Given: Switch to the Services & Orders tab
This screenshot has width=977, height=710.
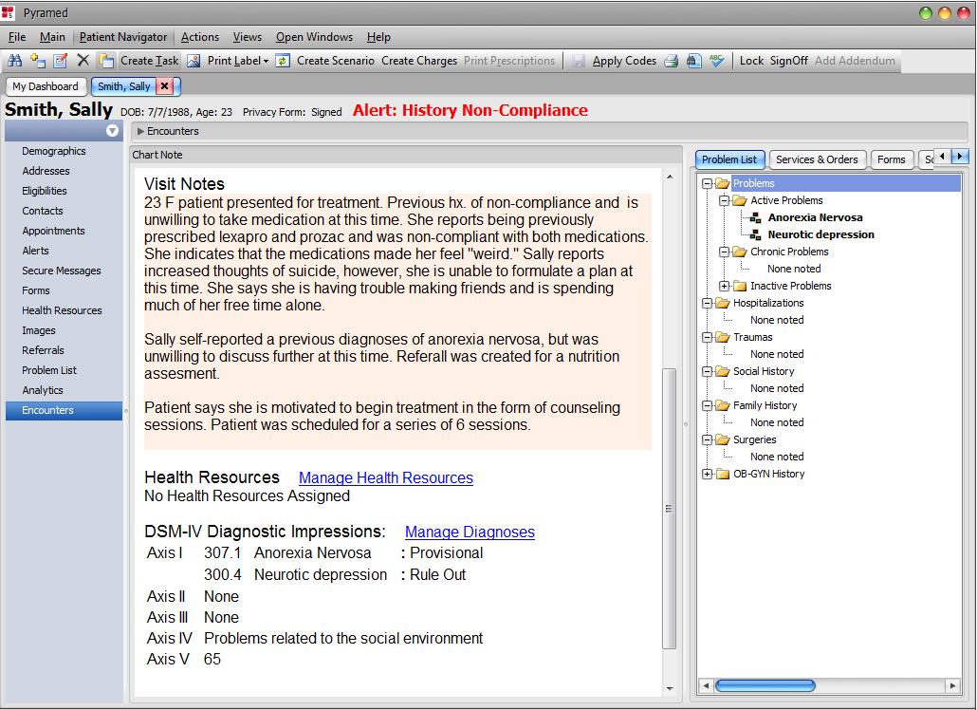Looking at the screenshot, I should 817,159.
